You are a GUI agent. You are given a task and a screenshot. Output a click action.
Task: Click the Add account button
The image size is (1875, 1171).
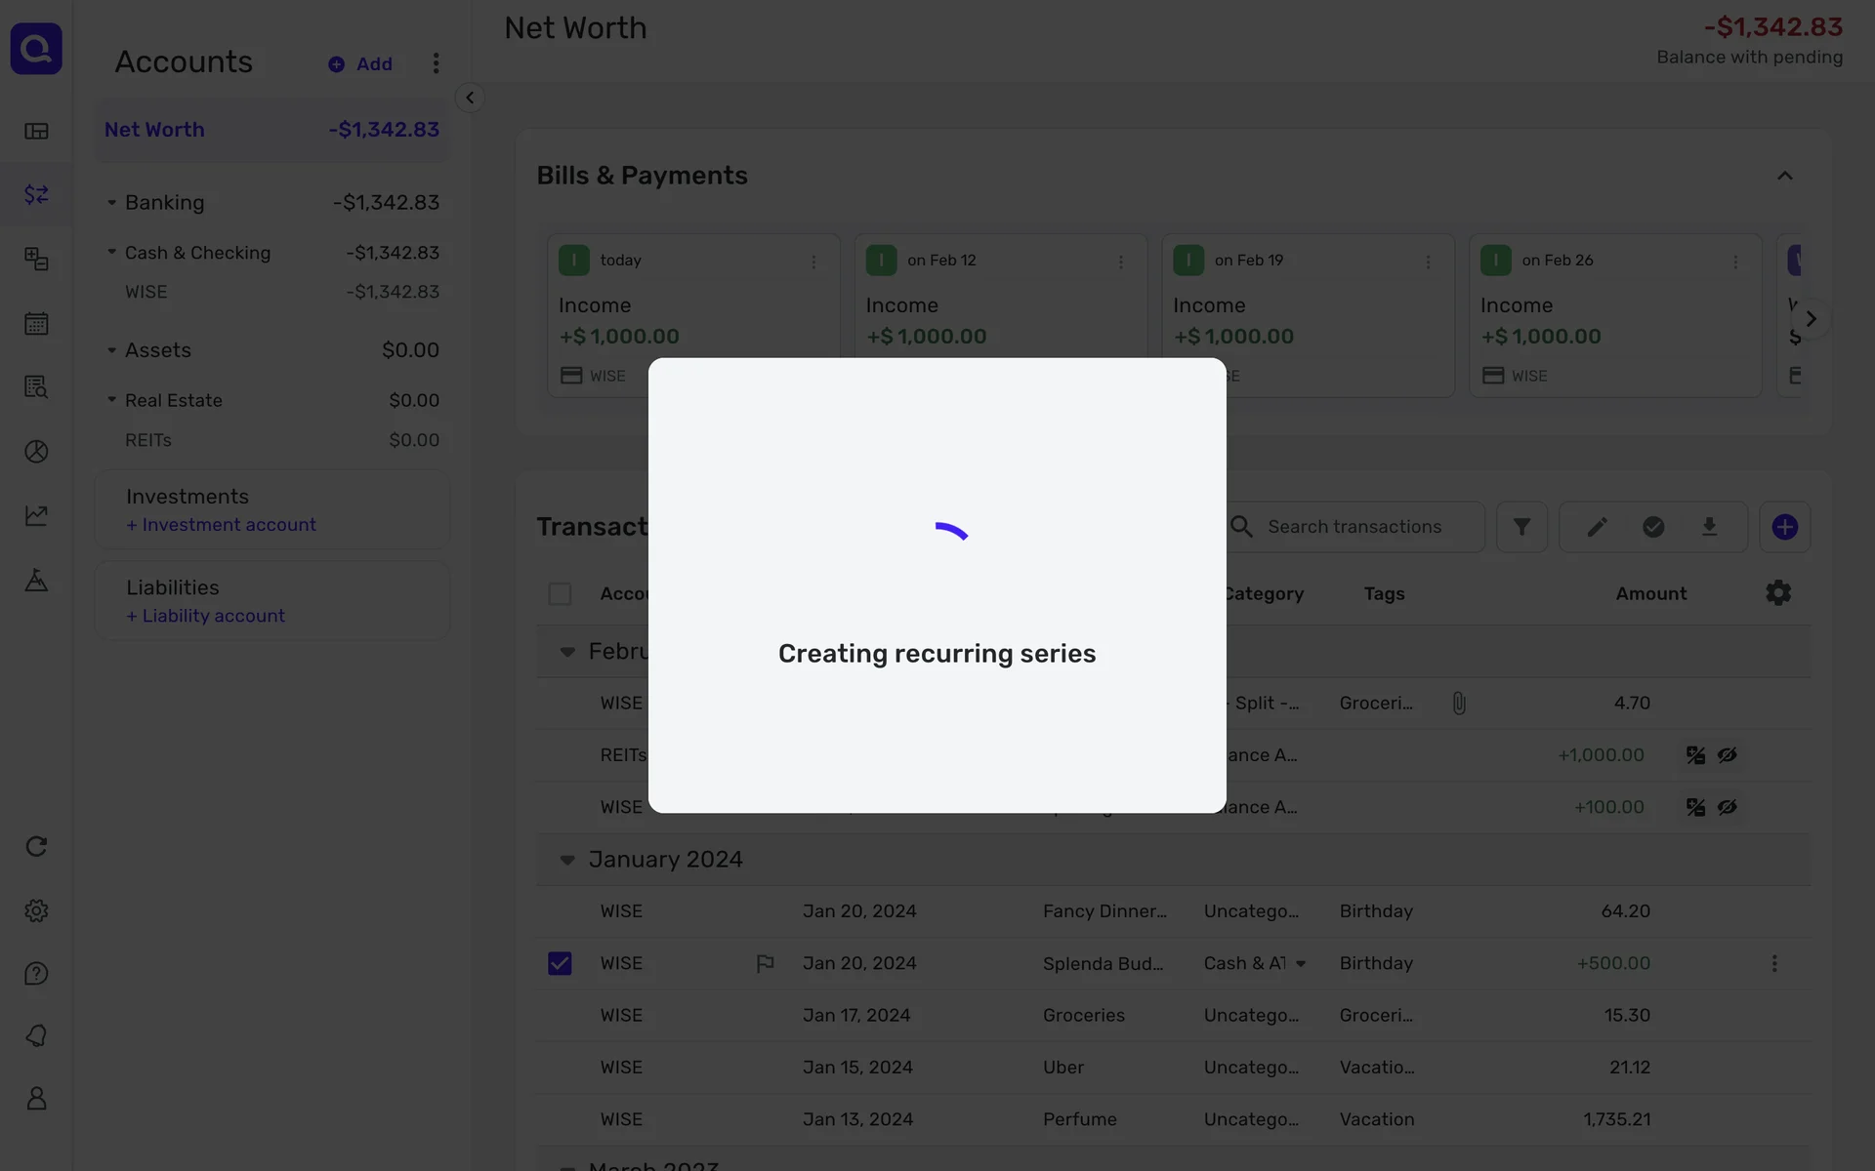[x=360, y=64]
